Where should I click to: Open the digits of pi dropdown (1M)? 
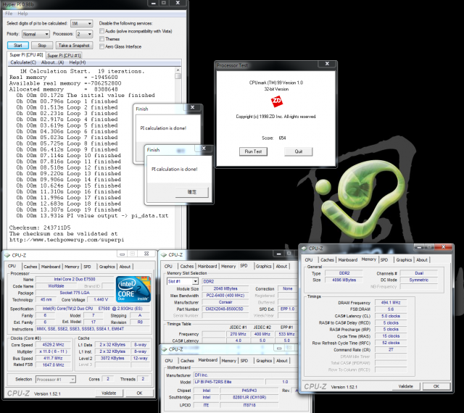point(82,23)
